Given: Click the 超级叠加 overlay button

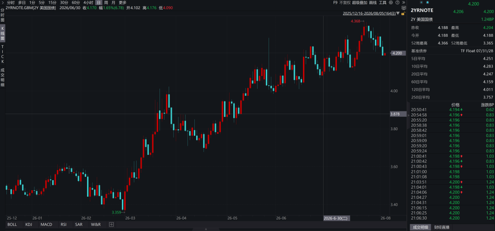Looking at the screenshot, I should coord(360,3).
